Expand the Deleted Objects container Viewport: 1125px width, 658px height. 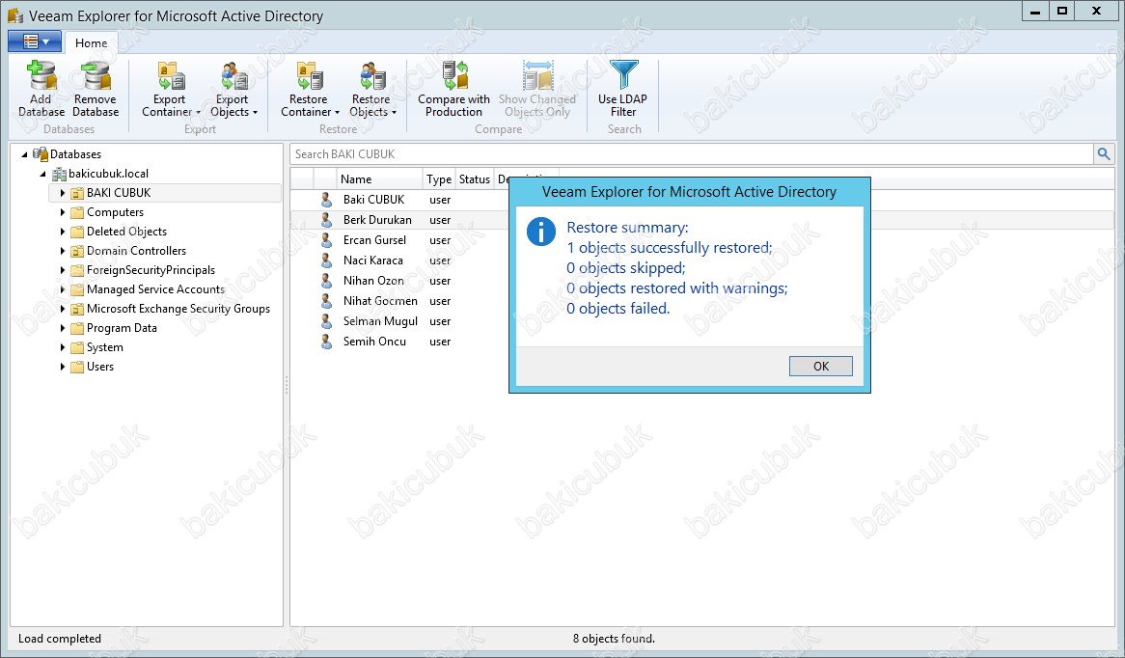click(x=63, y=232)
